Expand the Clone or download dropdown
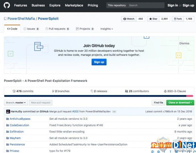 (180, 103)
